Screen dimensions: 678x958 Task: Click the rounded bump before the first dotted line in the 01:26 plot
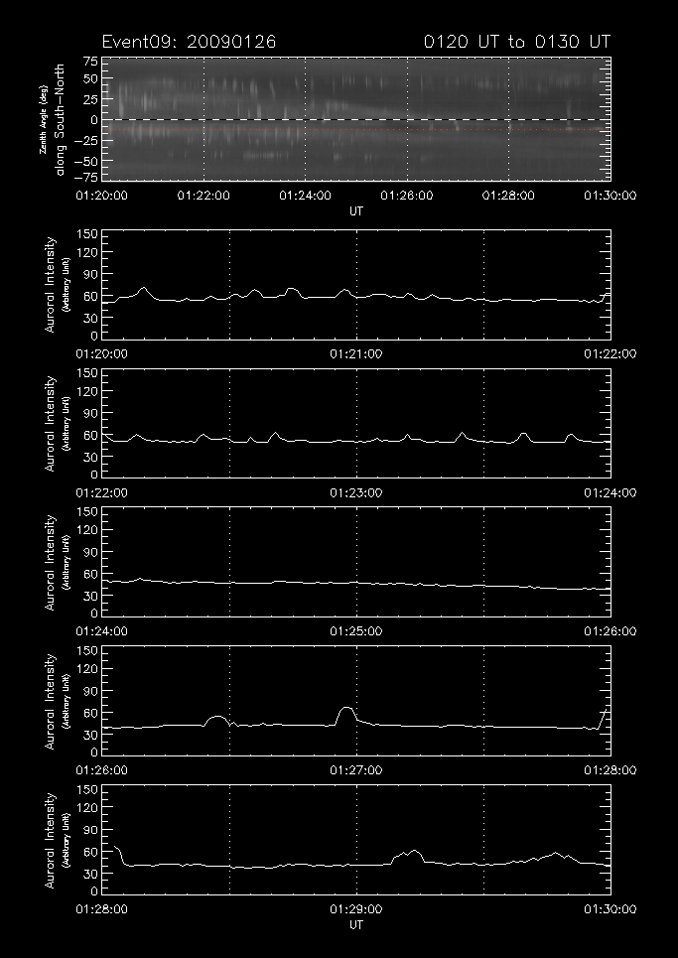(216, 719)
